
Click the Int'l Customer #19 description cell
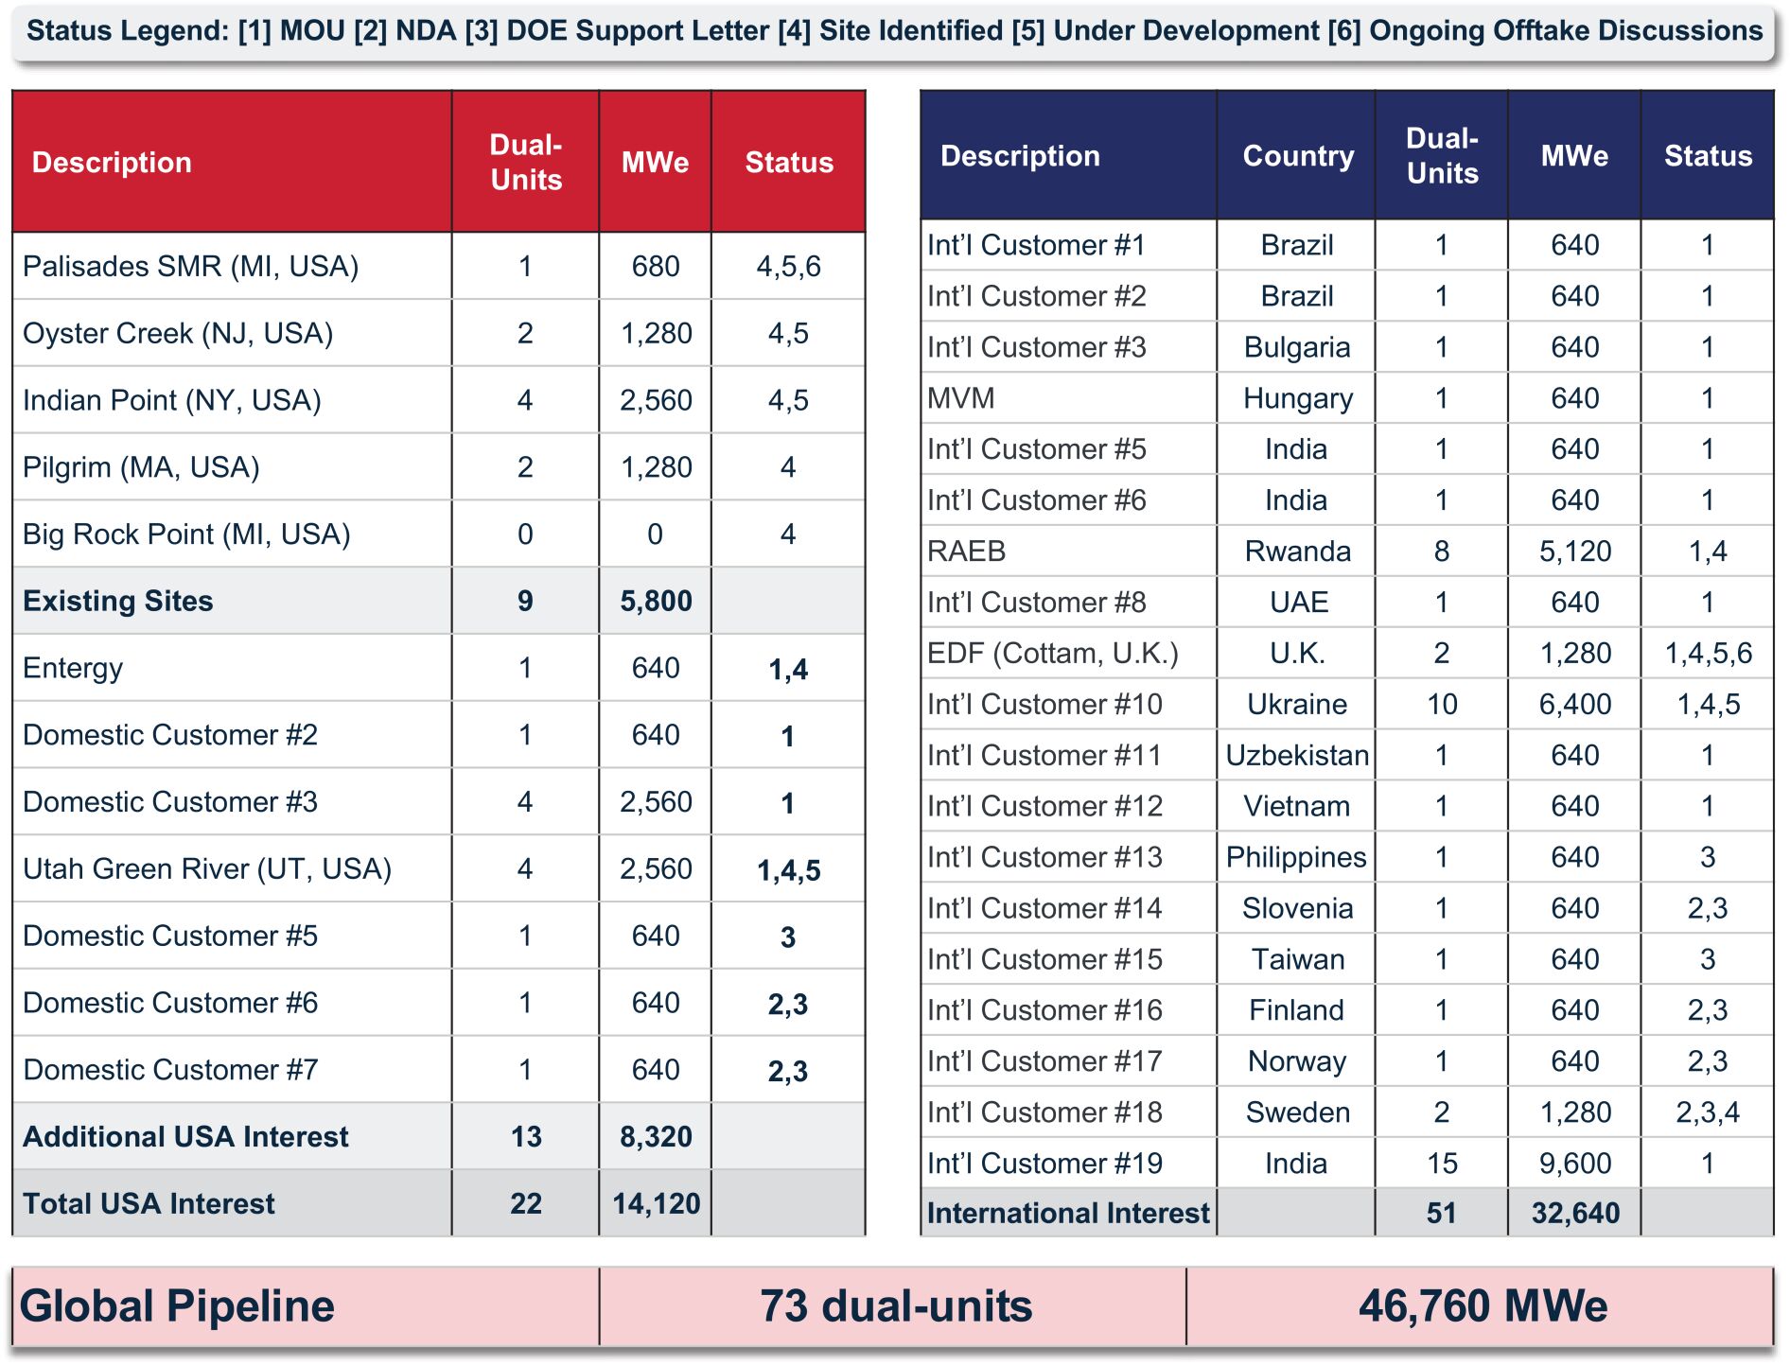click(1069, 1163)
